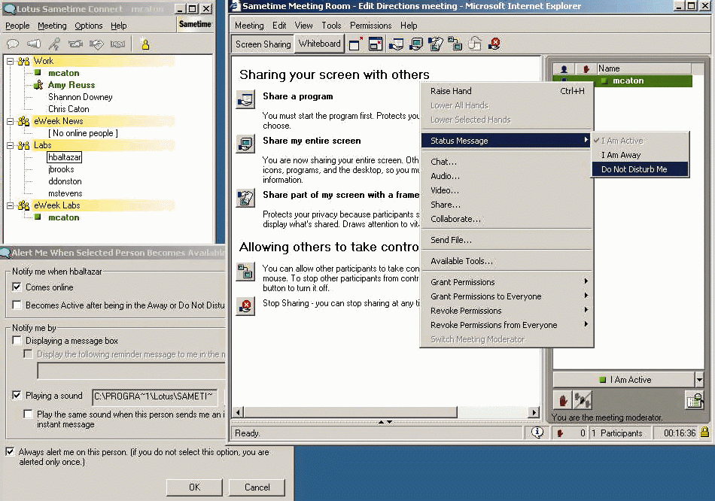
Task: Click right arrow of horizontal scrollbar
Action: (x=533, y=412)
